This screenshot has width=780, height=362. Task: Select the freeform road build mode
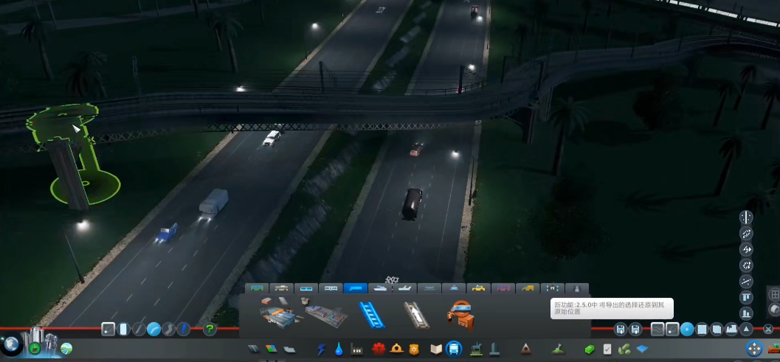coord(169,329)
